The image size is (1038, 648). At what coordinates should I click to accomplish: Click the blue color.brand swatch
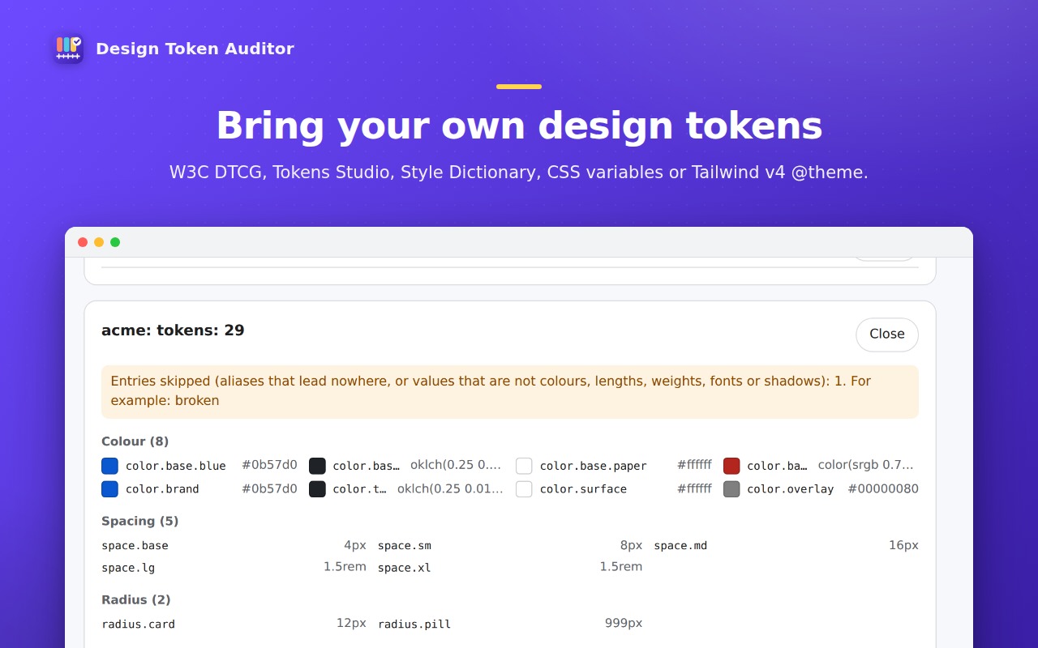(x=109, y=489)
